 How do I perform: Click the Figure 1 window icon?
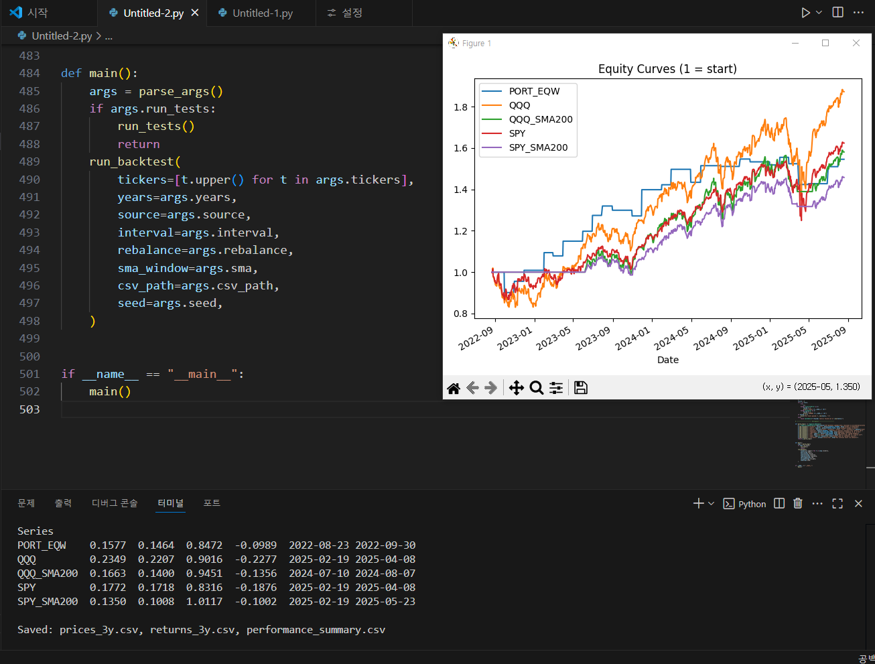tap(454, 43)
